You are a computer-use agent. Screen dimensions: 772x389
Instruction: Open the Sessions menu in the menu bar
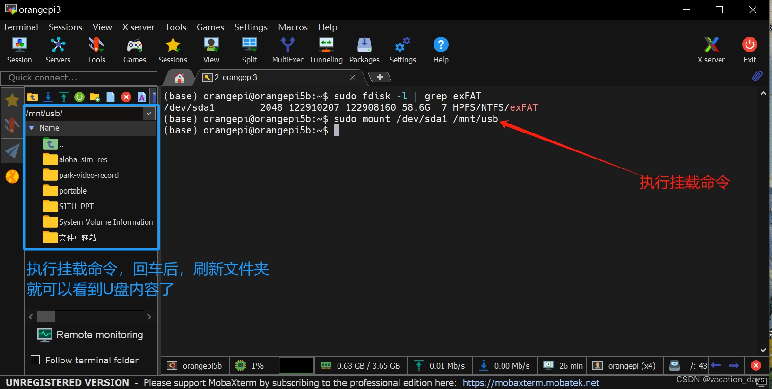pos(65,27)
